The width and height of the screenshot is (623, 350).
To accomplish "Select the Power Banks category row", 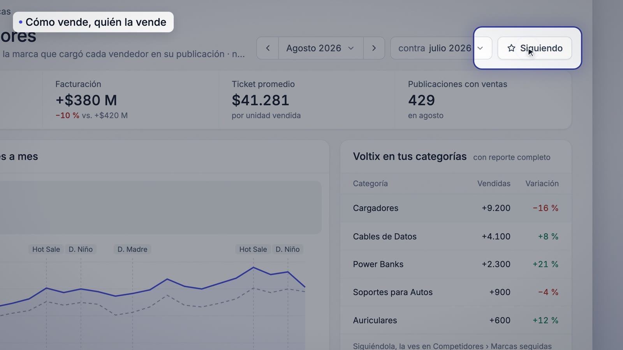I will [456, 264].
